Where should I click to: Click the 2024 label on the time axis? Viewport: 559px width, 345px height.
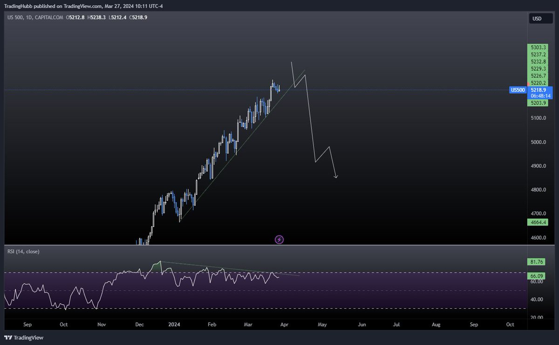click(x=174, y=325)
